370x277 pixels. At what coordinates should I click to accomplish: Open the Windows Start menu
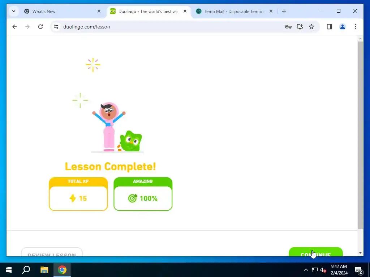pos(9,270)
